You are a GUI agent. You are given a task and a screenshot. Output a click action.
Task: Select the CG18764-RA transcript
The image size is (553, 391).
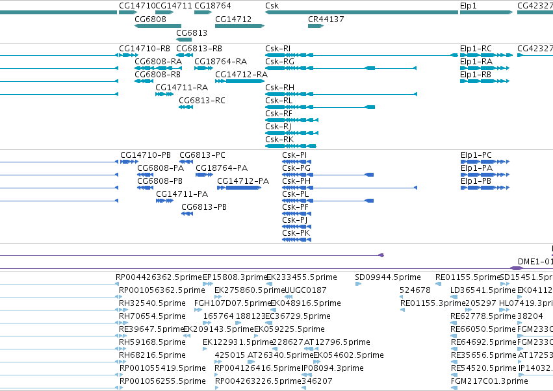click(x=204, y=68)
